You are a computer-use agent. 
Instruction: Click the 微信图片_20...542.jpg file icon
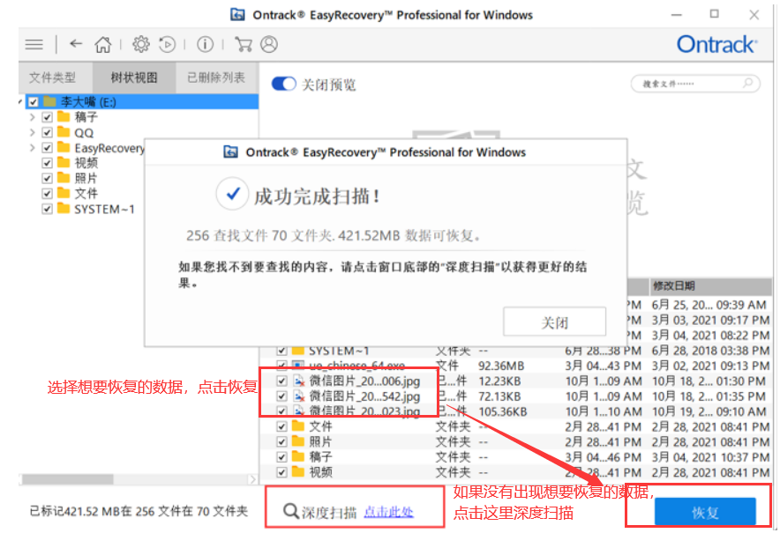pyautogui.click(x=298, y=396)
